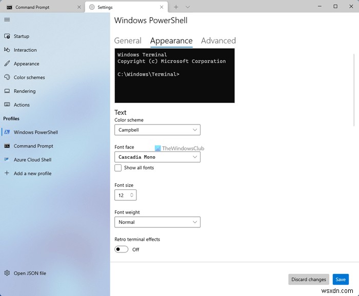Open global Appearance settings in sidebar
The width and height of the screenshot is (359, 296).
[55, 64]
